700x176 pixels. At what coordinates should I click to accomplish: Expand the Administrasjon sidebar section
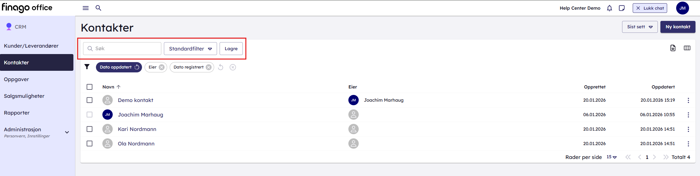click(67, 132)
